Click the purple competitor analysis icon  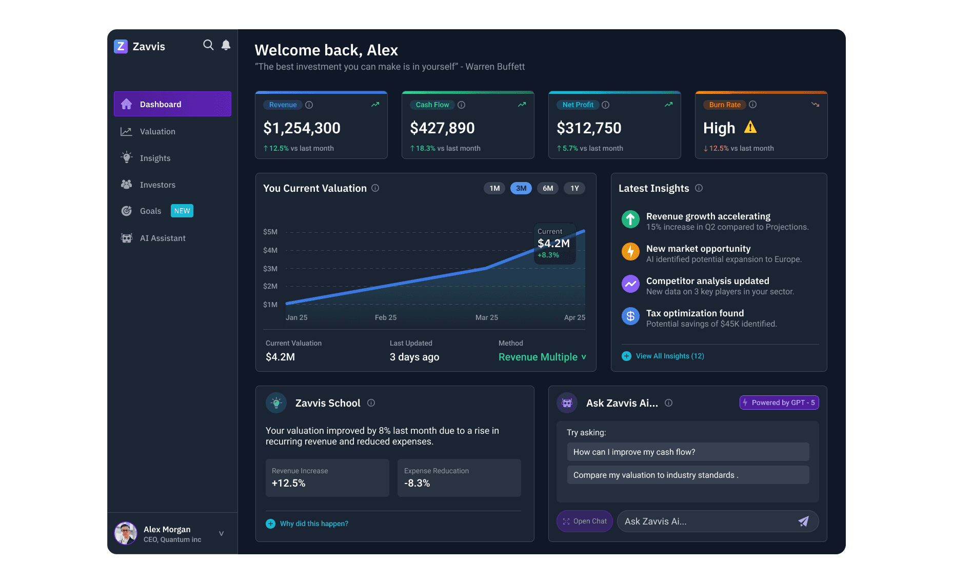coord(630,284)
